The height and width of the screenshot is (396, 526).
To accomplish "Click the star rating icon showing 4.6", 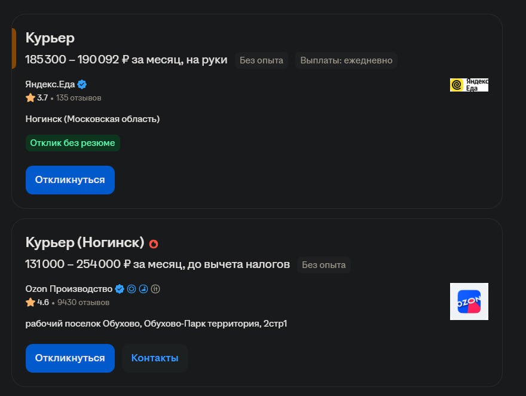I will tap(30, 302).
